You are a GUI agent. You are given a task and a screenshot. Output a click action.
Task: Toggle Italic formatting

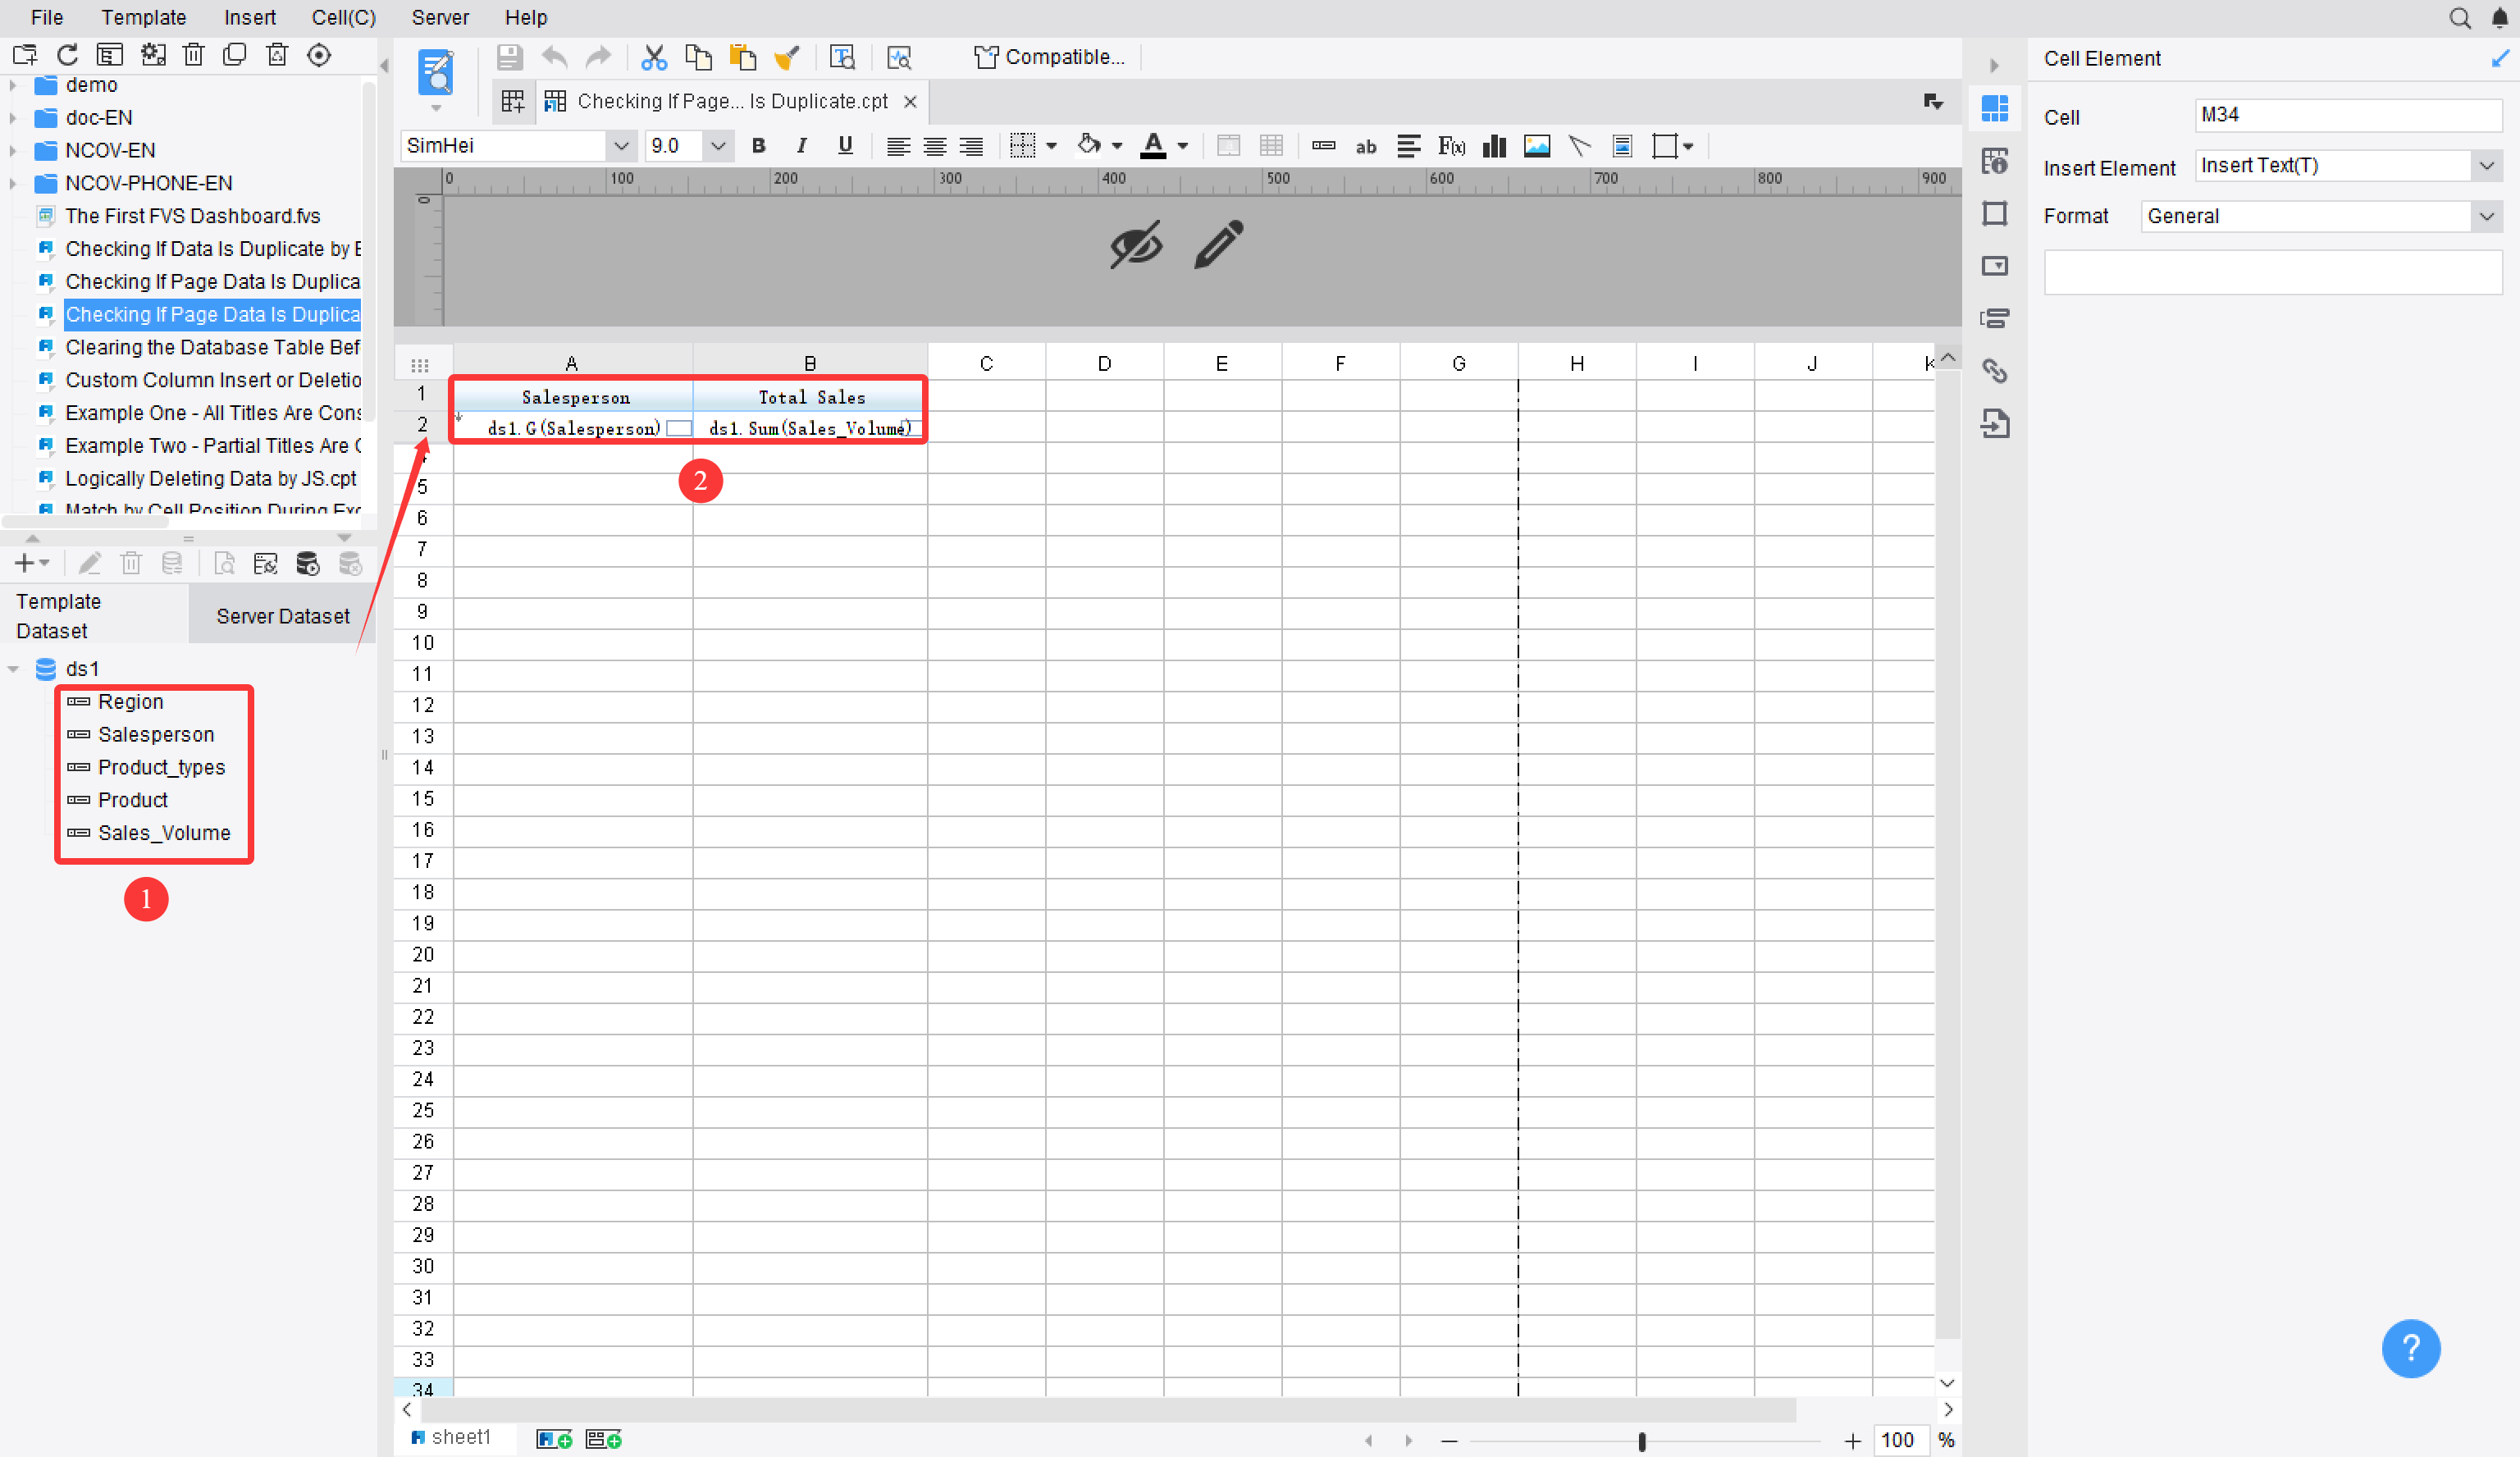[801, 146]
